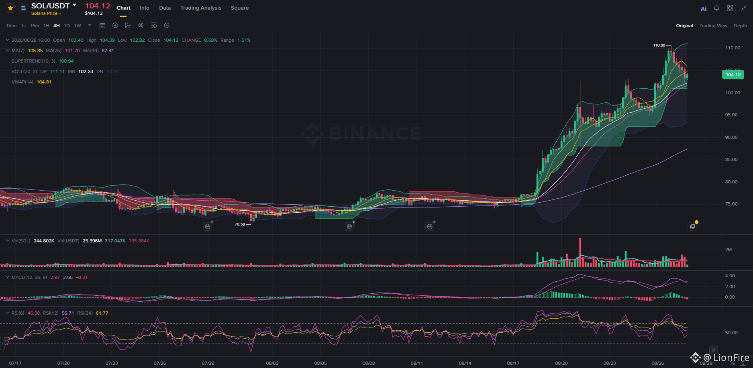The image size is (753, 368).
Task: Click the Vol(USDT) volume label
Action: point(68,241)
